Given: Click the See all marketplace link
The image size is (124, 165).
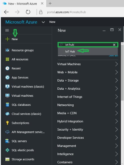Looking at the screenshot, I should point(113,56).
